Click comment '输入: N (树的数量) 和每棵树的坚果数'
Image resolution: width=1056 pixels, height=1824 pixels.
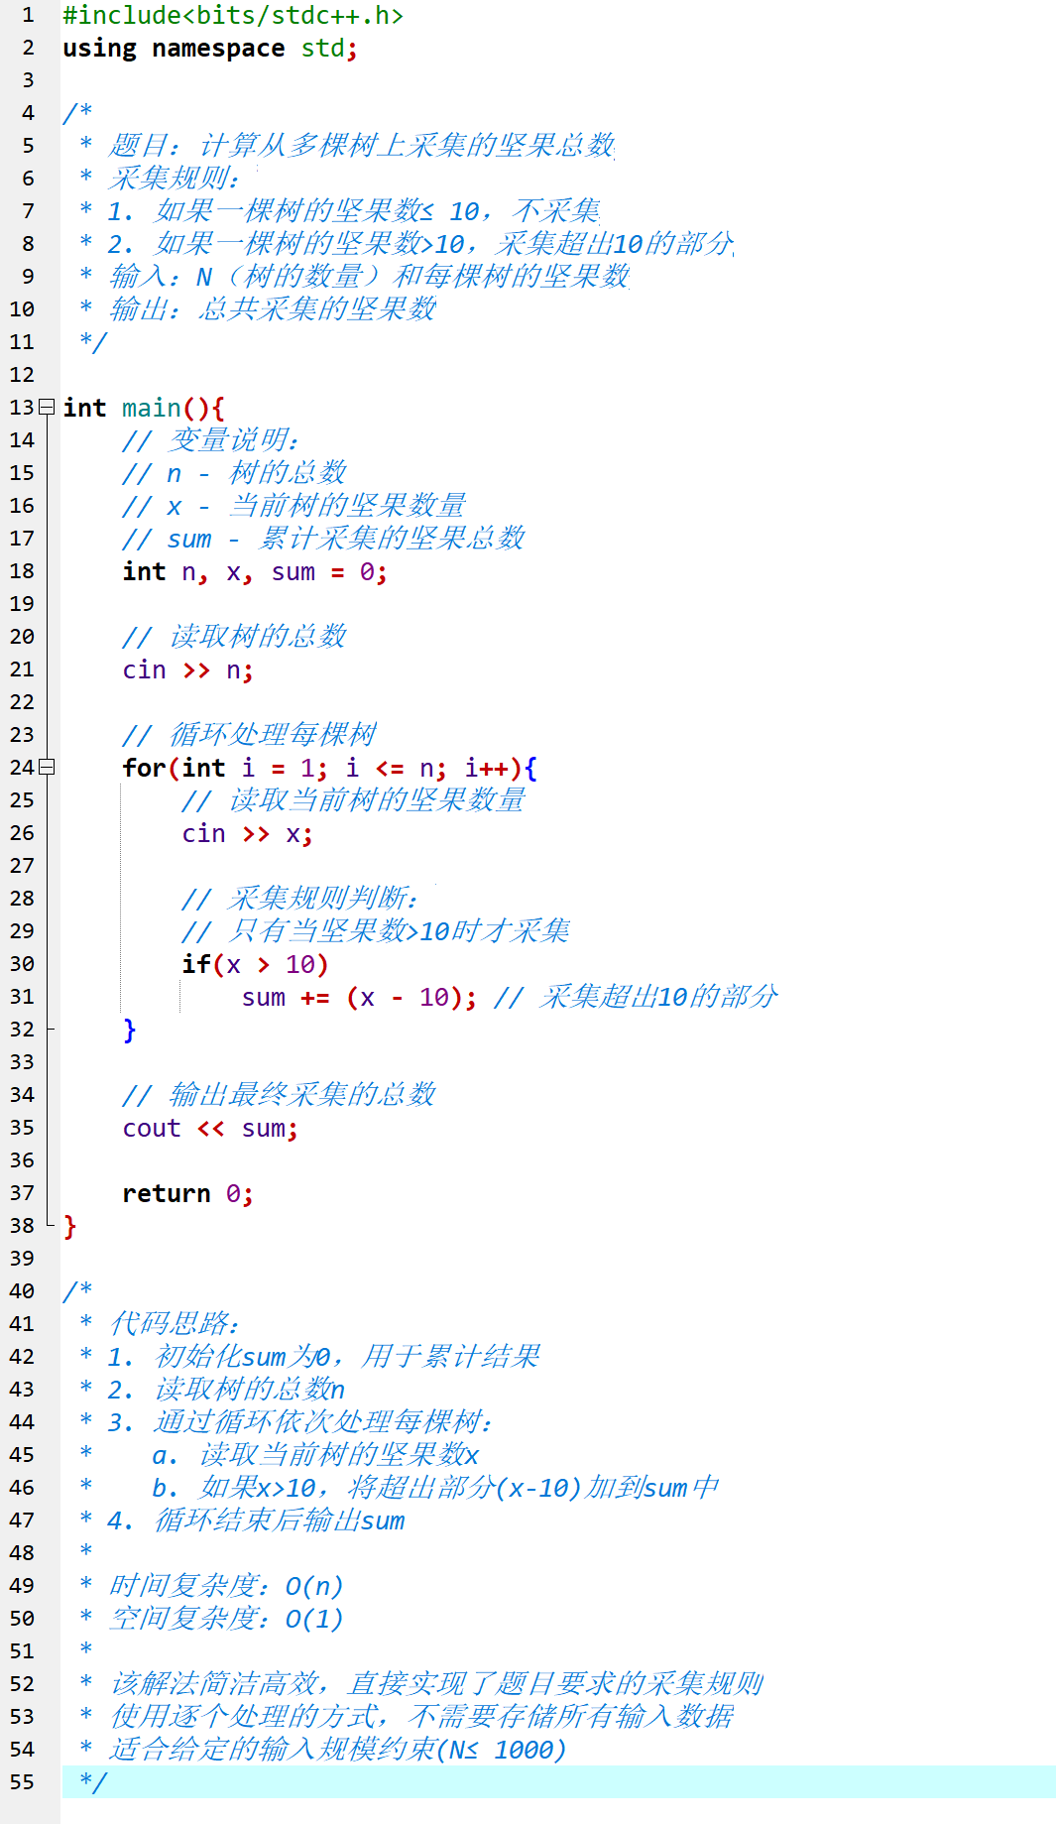pyautogui.click(x=369, y=277)
